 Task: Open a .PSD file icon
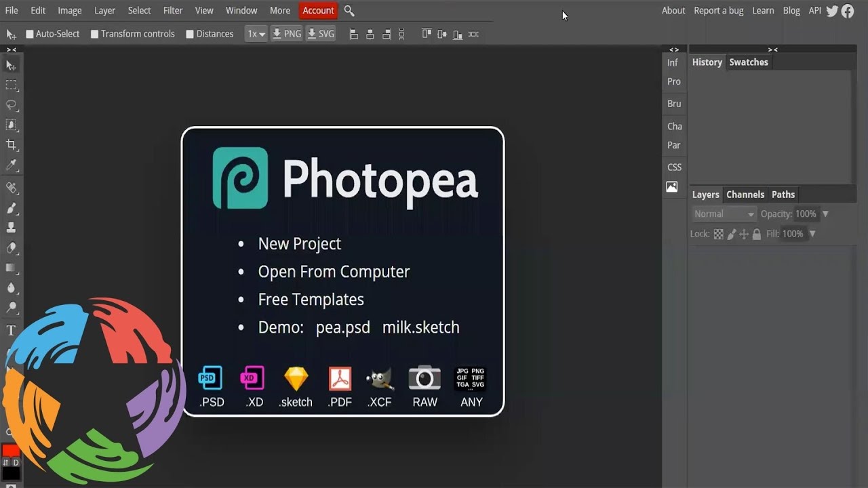tap(210, 378)
